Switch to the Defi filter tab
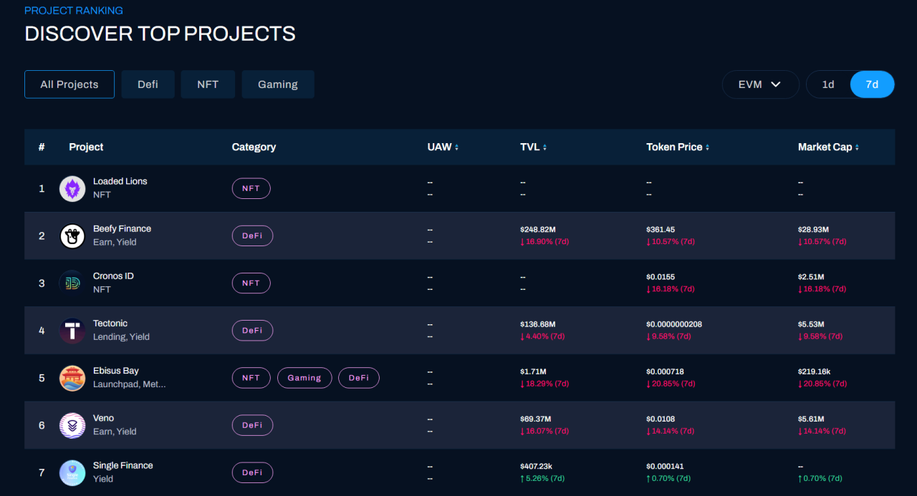The width and height of the screenshot is (917, 496). pyautogui.click(x=148, y=84)
